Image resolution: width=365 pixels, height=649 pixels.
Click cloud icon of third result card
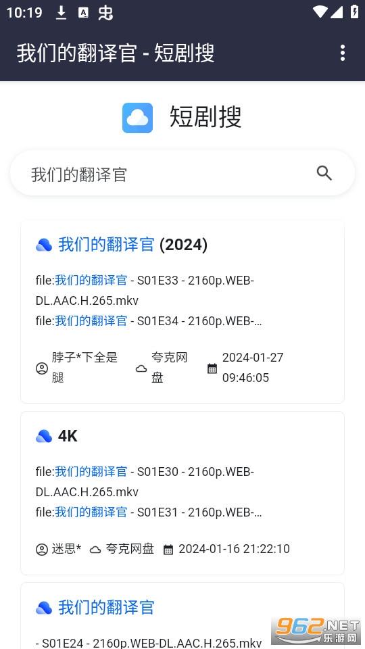[x=44, y=608]
